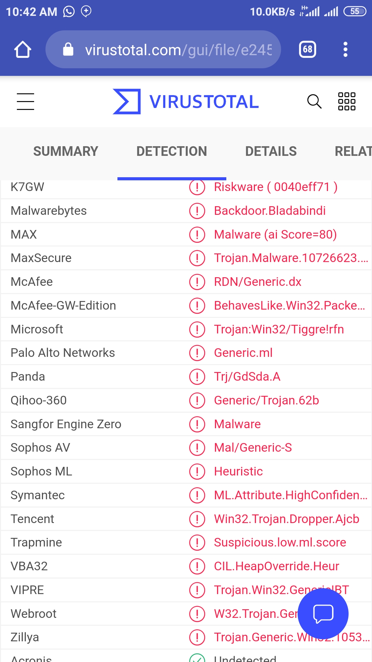Open the partially visible RELATIONS tab
This screenshot has width=372, height=662.
point(353,151)
